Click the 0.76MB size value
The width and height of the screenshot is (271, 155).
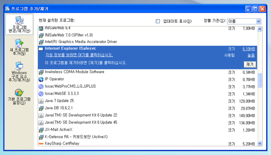coord(249,80)
